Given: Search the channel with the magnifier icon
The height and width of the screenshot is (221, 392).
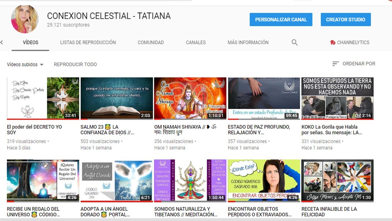Looking at the screenshot, I should pos(294,43).
